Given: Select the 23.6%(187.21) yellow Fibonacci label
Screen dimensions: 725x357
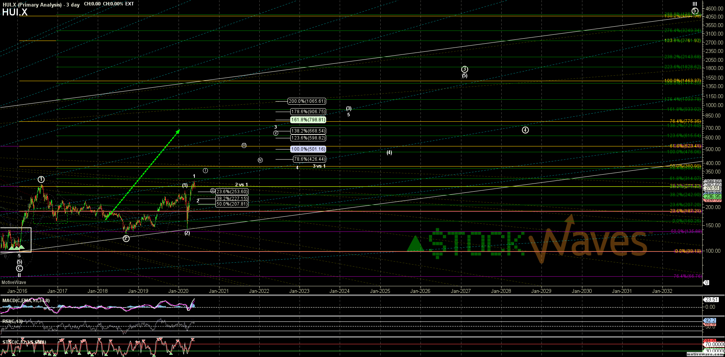Looking at the screenshot, I should (685, 211).
